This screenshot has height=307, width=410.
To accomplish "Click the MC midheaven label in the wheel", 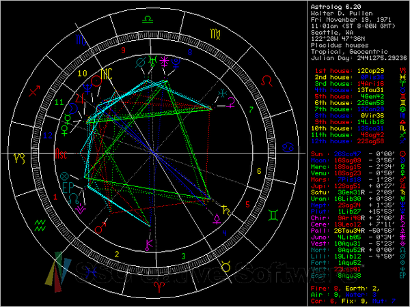I will (x=107, y=74).
